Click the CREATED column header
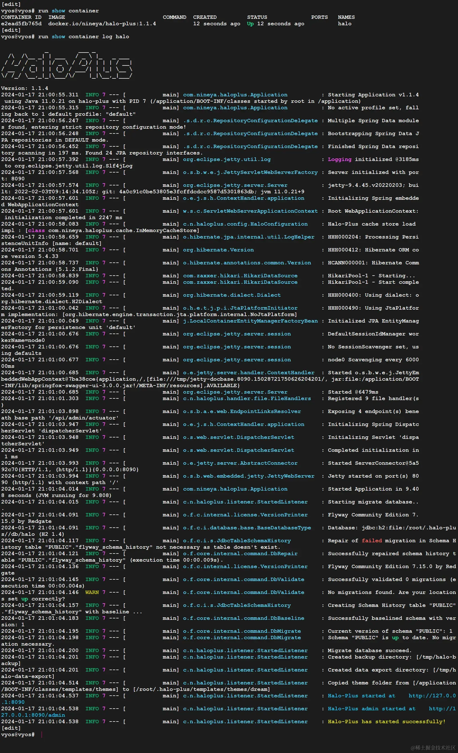Image resolution: width=458 pixels, height=753 pixels. [x=205, y=17]
